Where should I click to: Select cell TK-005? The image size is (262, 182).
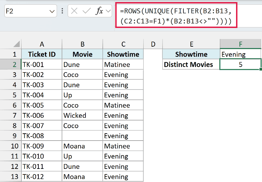pyautogui.click(x=42, y=105)
